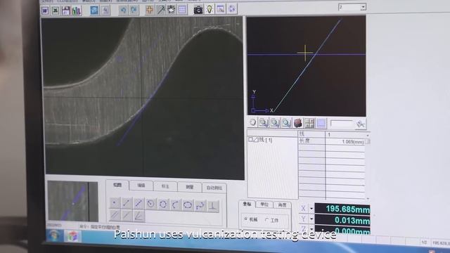The height and width of the screenshot is (253, 450).
Task: Open the second tools tab
Action: click(x=141, y=186)
